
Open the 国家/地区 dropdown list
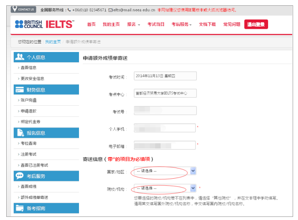point(193,171)
